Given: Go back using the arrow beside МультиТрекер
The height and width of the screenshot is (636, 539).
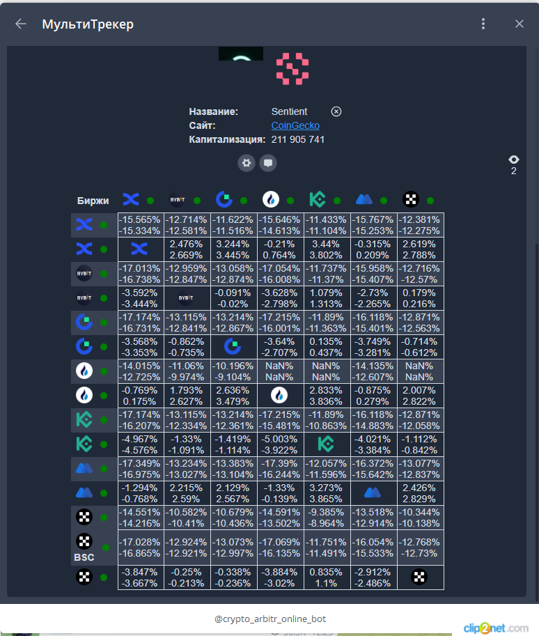Looking at the screenshot, I should pyautogui.click(x=21, y=24).
